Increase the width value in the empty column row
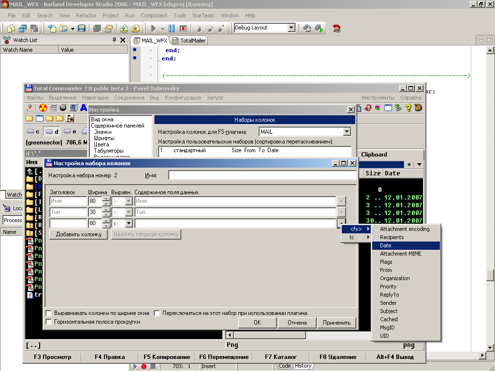The height and width of the screenshot is (371, 495). (x=107, y=221)
